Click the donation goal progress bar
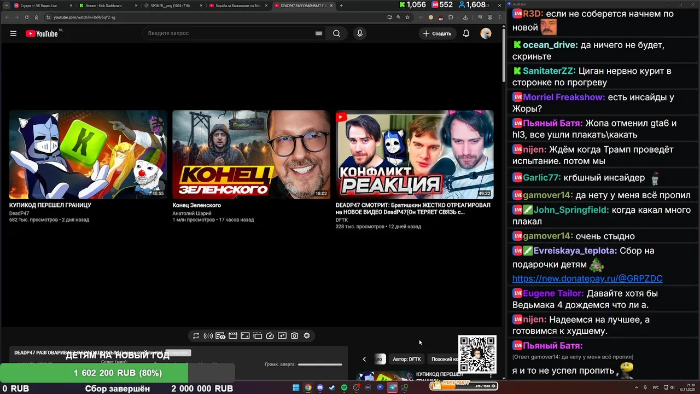Viewport: 700px width, 394px height. 118,373
